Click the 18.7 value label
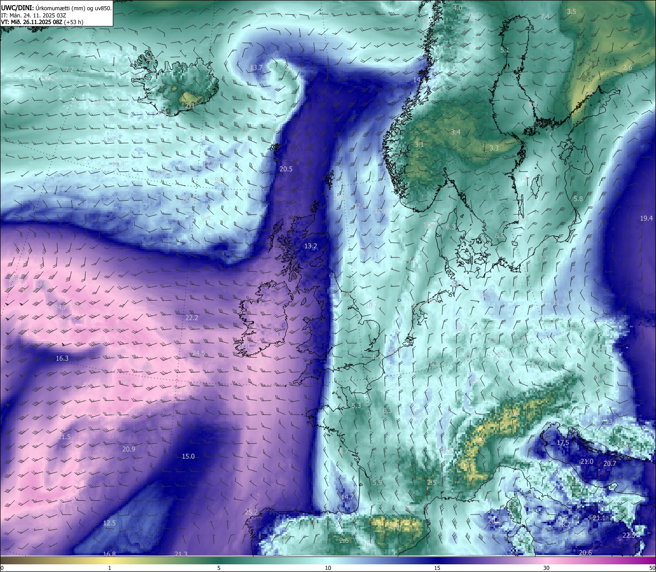 (x=564, y=525)
